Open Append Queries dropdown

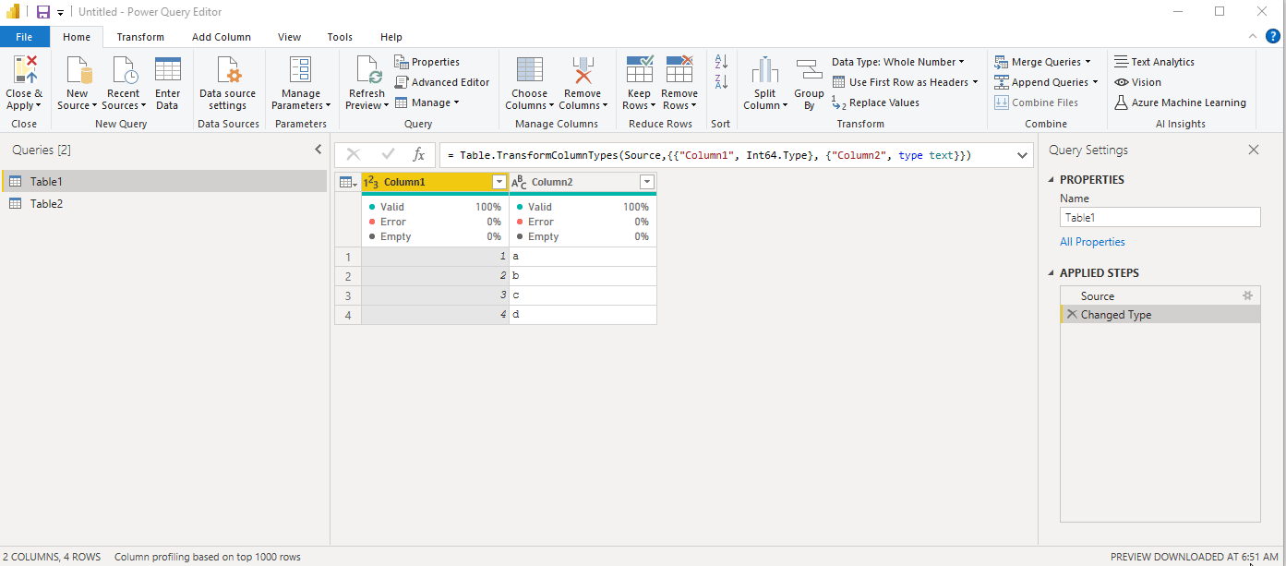click(1046, 82)
